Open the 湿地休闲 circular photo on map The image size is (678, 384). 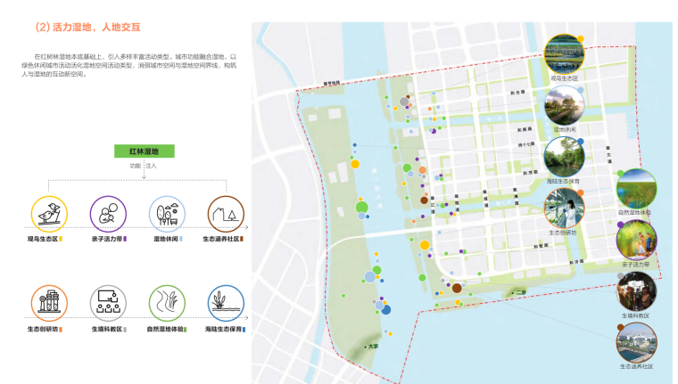coord(564,105)
